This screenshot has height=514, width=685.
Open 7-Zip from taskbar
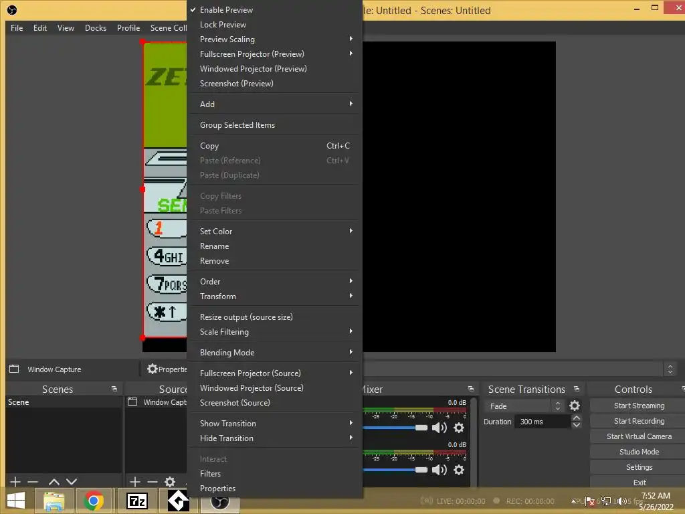pos(136,501)
